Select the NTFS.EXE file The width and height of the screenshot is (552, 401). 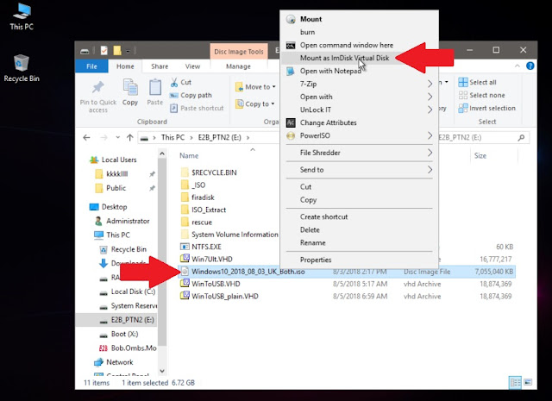click(x=201, y=247)
